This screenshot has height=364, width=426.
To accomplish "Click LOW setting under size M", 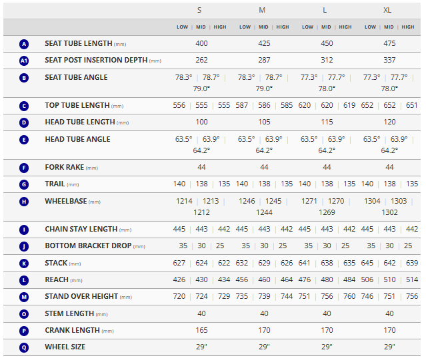I will click(x=245, y=27).
